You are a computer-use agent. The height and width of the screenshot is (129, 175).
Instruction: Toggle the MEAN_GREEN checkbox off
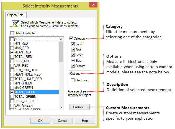[12, 92]
